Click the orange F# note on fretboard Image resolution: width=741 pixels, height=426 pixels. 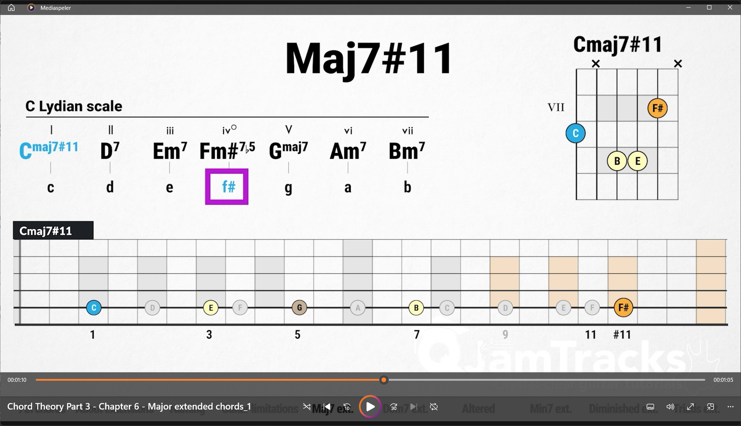(623, 307)
